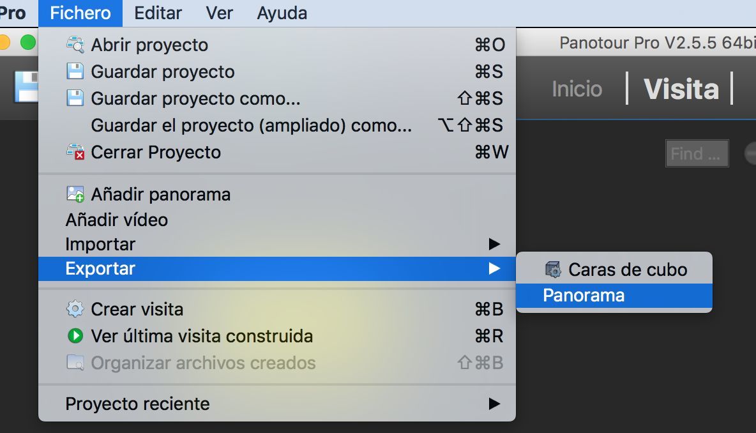Switch to the Inicio tab
Viewport: 756px width, 433px height.
coord(577,89)
